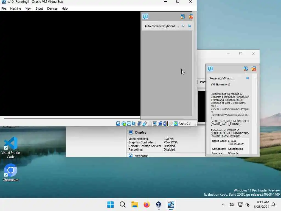Open the Help menu
The height and width of the screenshot is (211, 281).
(65, 9)
